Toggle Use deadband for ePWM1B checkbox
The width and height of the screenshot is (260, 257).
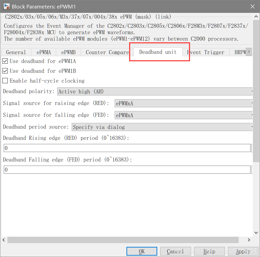[x=5, y=71]
